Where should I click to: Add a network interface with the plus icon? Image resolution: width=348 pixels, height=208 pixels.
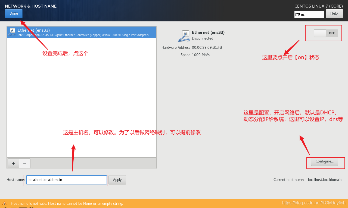(13, 163)
